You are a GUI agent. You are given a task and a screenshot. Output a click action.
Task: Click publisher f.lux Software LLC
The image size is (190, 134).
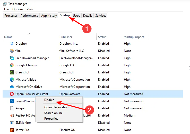click(x=72, y=51)
